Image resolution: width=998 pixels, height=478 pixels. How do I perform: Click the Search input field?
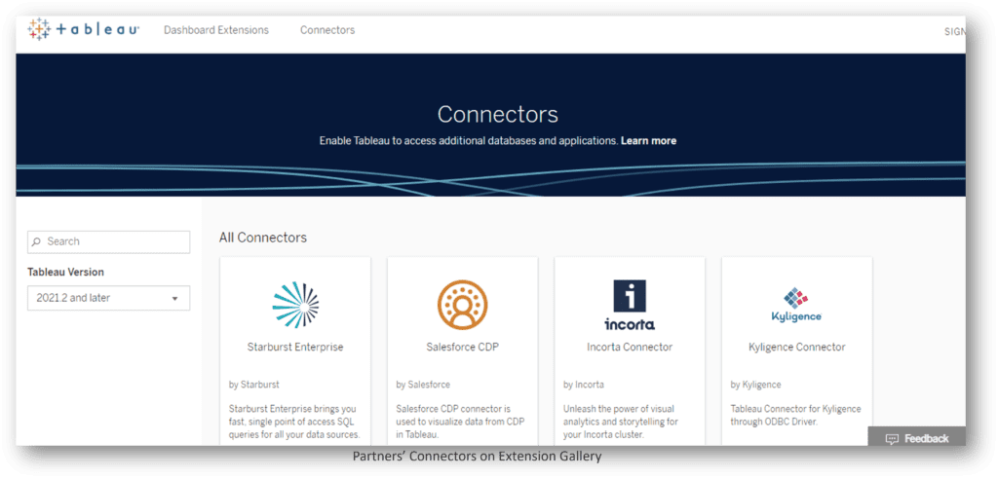point(109,241)
